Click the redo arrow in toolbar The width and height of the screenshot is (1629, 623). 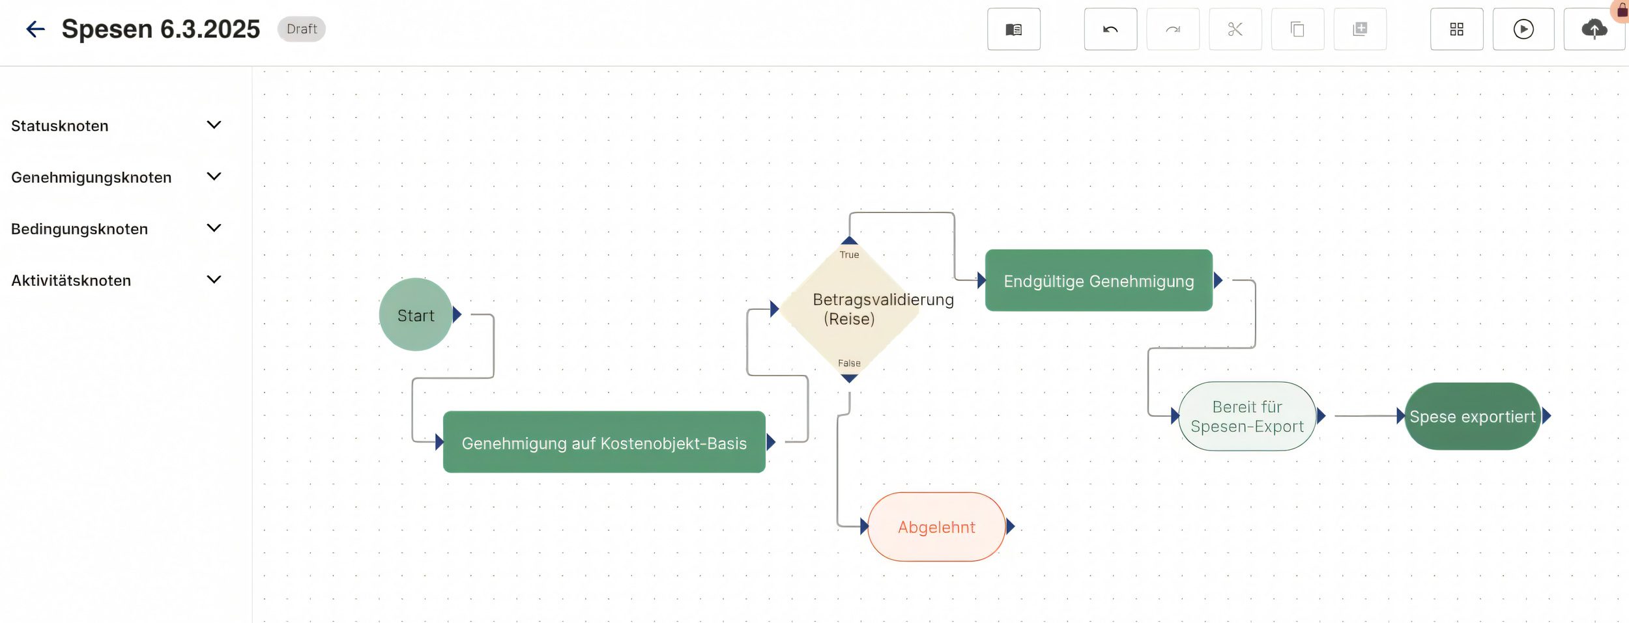[x=1172, y=29]
